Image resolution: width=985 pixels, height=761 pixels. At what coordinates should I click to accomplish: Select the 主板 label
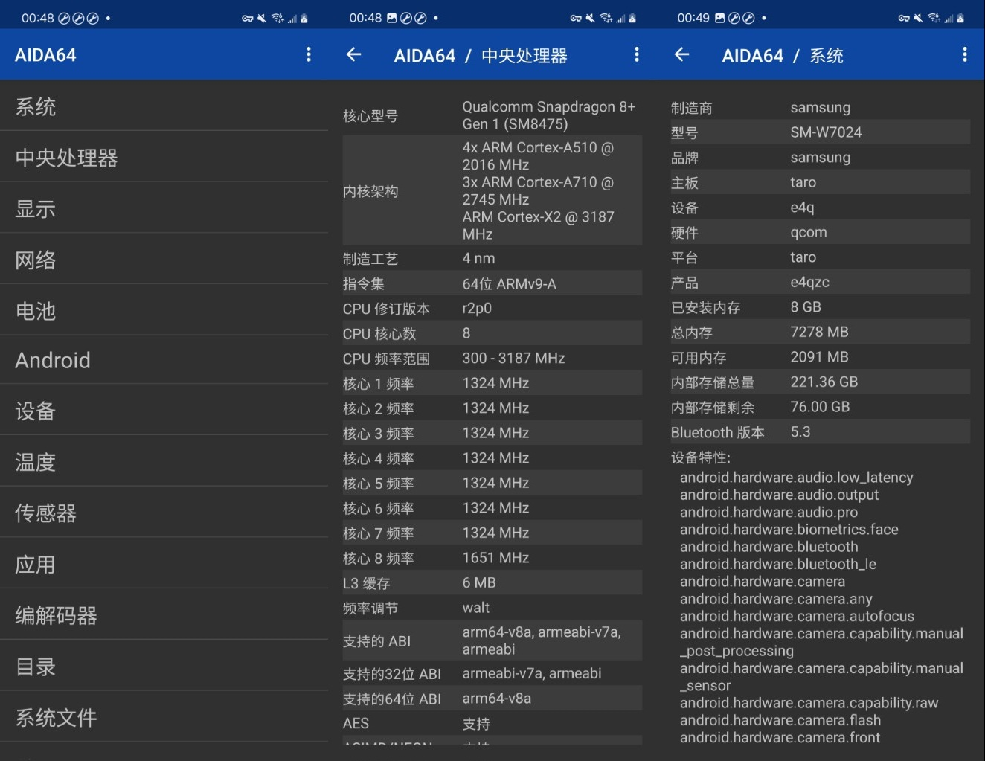(684, 183)
